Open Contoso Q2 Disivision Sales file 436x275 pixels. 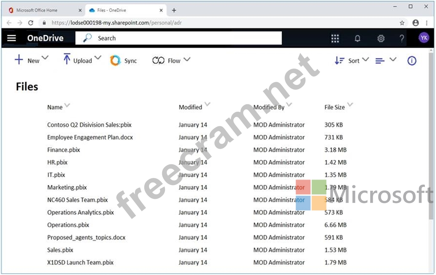(89, 125)
